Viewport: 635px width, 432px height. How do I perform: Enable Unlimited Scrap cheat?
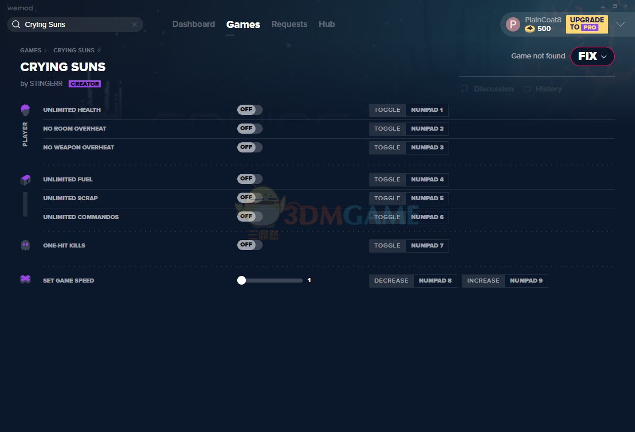click(x=250, y=198)
